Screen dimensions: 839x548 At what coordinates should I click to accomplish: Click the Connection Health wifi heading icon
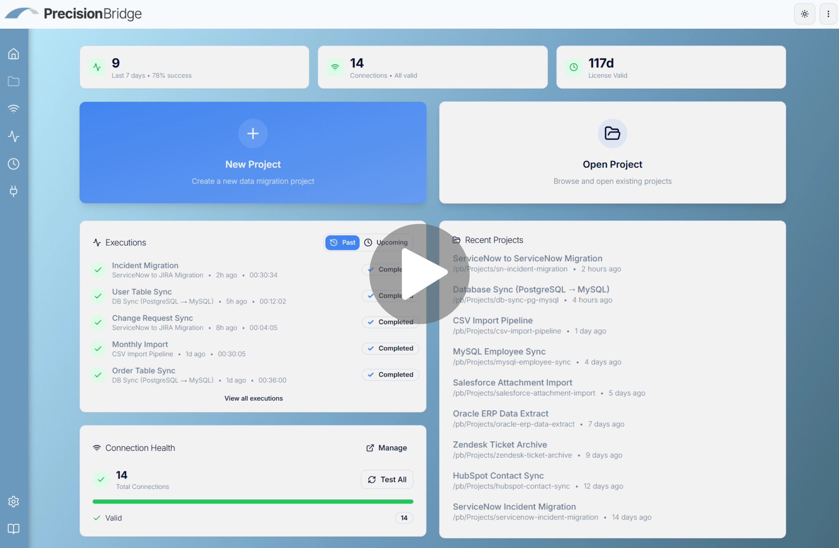pyautogui.click(x=97, y=448)
